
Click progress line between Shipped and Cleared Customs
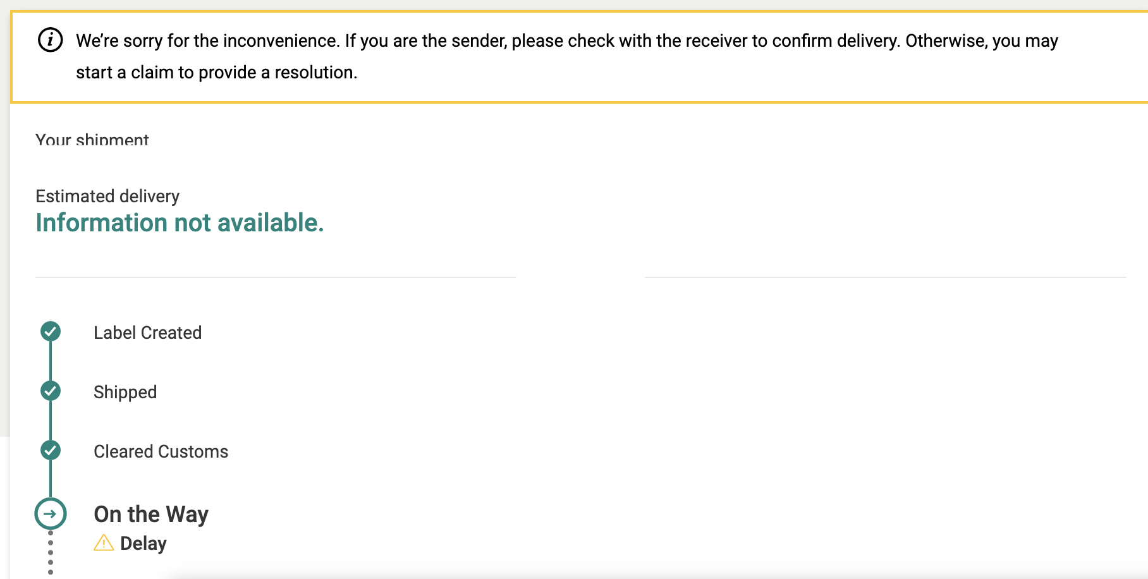pos(51,420)
